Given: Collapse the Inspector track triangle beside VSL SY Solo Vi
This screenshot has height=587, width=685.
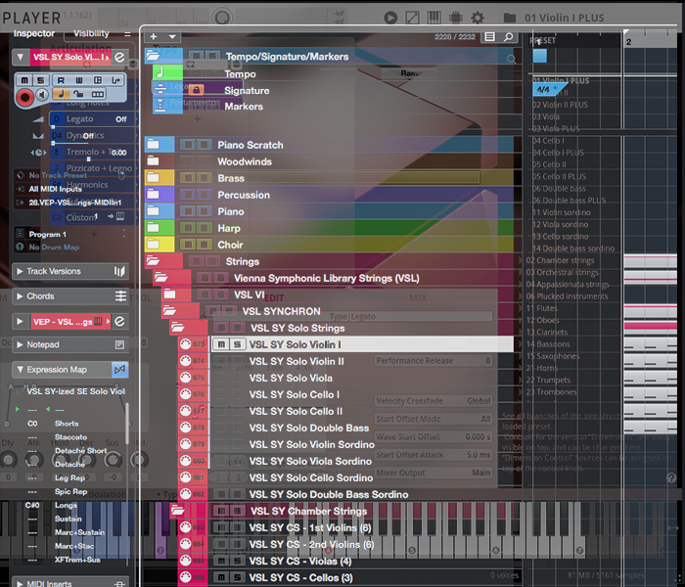Looking at the screenshot, I should [x=21, y=57].
